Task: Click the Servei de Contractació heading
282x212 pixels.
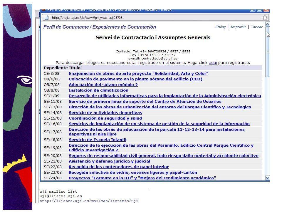Action: pyautogui.click(x=153, y=37)
